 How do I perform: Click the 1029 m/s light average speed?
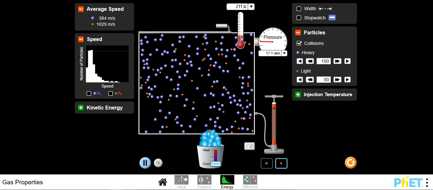click(106, 24)
